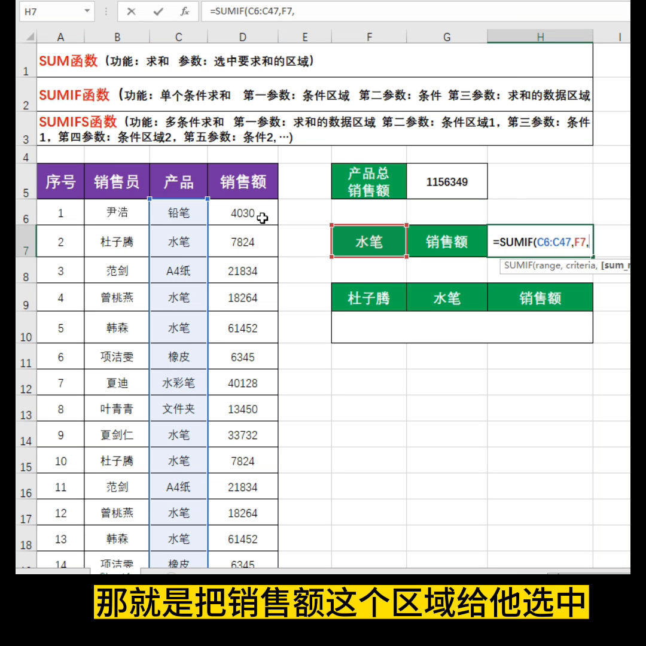Click the product cell 文件夹
The width and height of the screenshot is (646, 646).
[x=178, y=409]
